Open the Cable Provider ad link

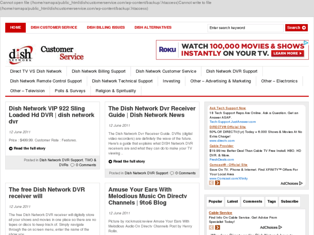pyautogui.click(x=221, y=146)
